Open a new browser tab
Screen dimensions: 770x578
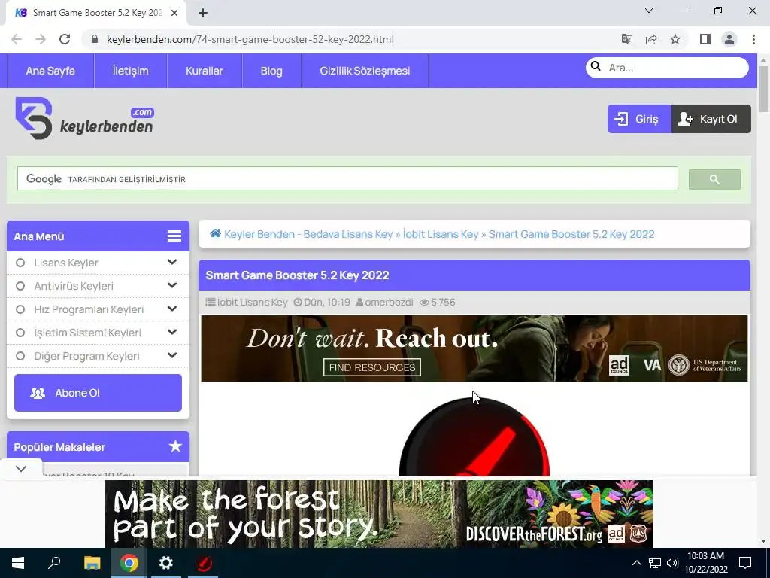click(x=203, y=13)
